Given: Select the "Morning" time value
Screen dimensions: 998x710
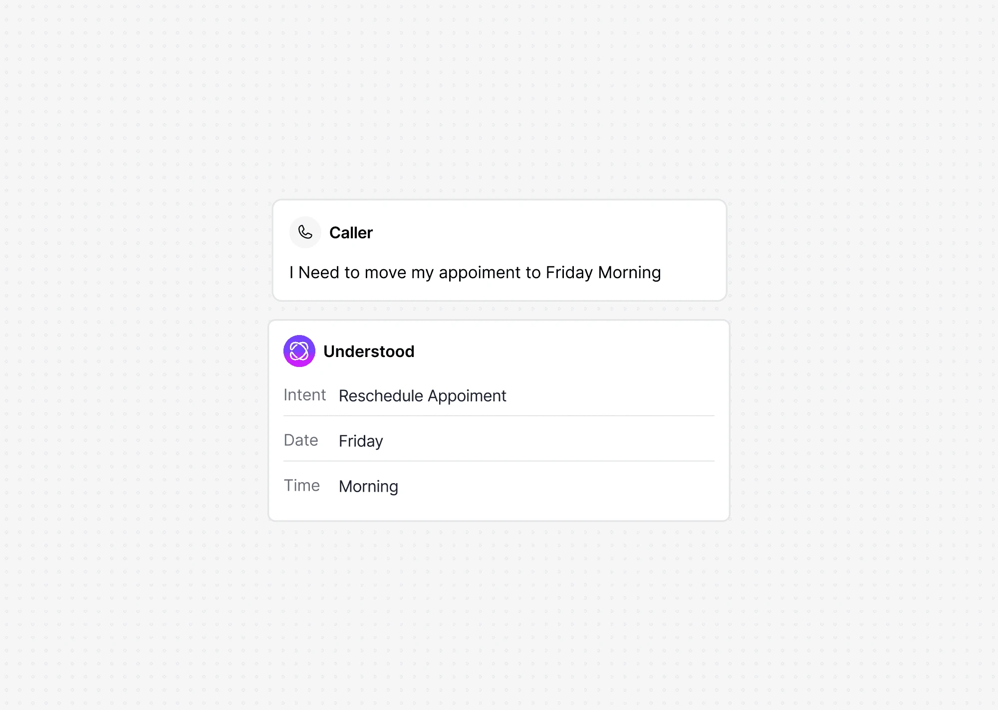Looking at the screenshot, I should click(368, 487).
